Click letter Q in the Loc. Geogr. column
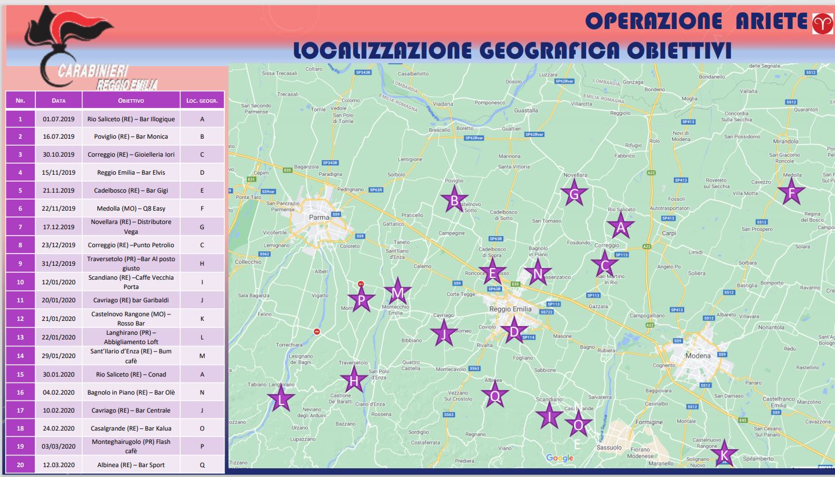The height and width of the screenshot is (477, 835). 202,465
